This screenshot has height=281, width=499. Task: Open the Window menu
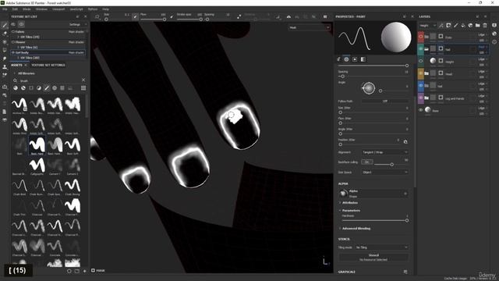41,9
